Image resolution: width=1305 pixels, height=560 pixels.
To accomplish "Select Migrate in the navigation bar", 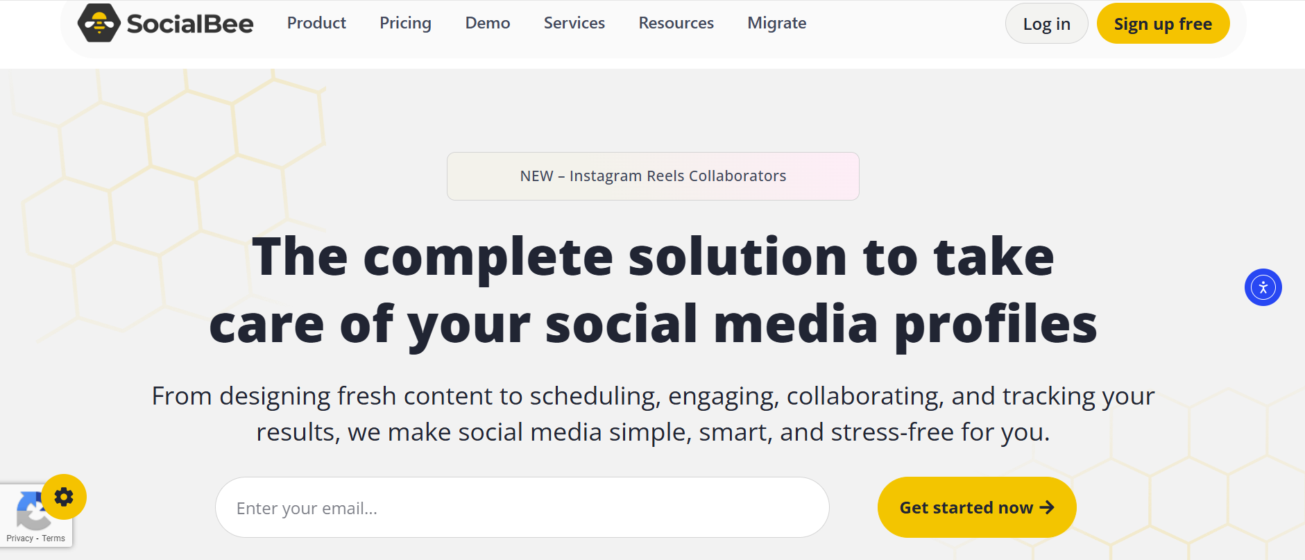I will 776,23.
